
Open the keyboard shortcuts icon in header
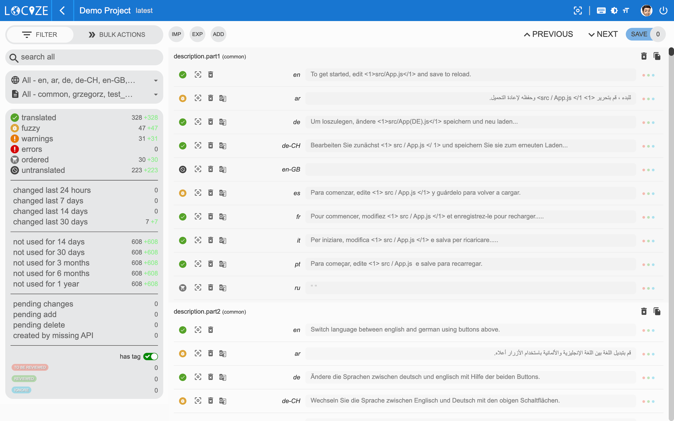tap(601, 11)
